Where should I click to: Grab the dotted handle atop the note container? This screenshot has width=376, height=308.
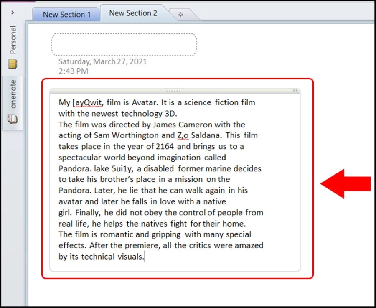[x=174, y=91]
